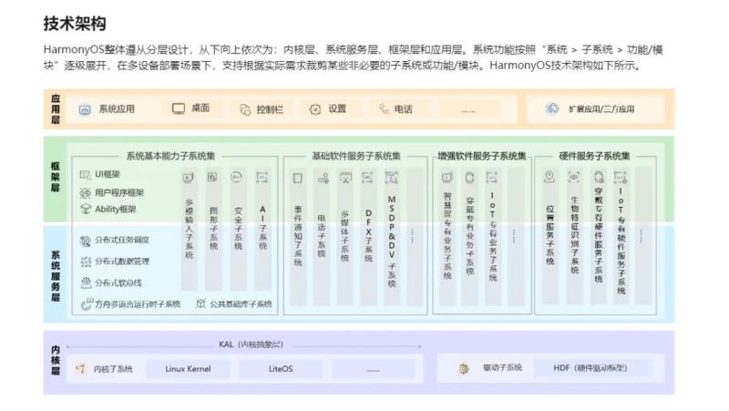The image size is (729, 411).
Task: Click the 分布式数据管理 icon
Action: [86, 262]
